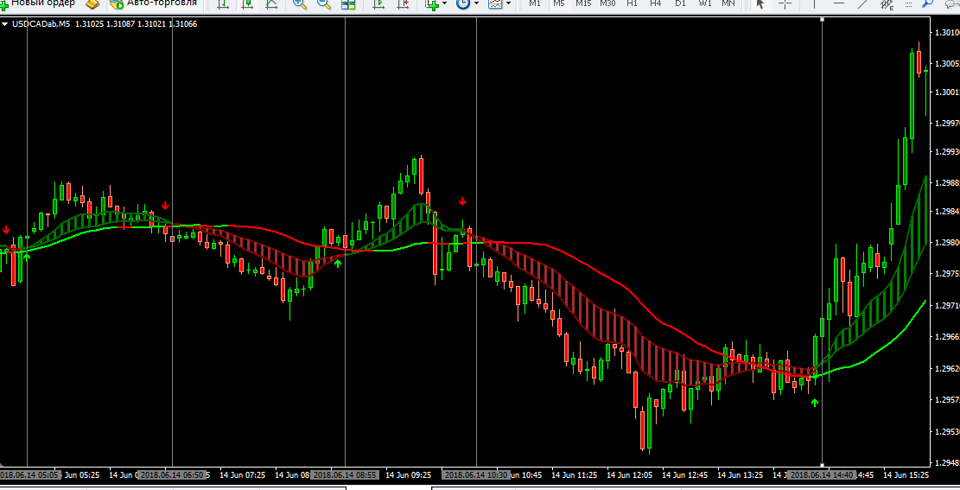This screenshot has height=490, width=960.
Task: Select the arrow cursor tool
Action: pyautogui.click(x=760, y=3)
